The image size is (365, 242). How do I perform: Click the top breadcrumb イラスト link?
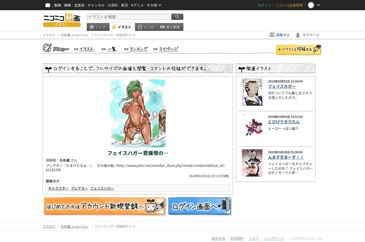tap(49, 35)
